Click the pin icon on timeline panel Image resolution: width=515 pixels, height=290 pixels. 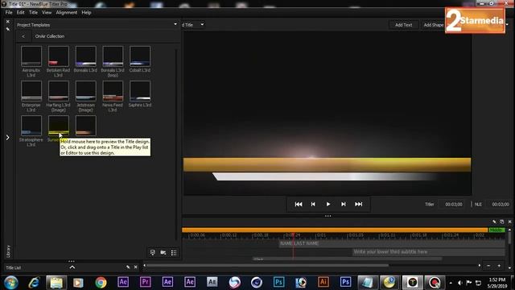(494, 222)
